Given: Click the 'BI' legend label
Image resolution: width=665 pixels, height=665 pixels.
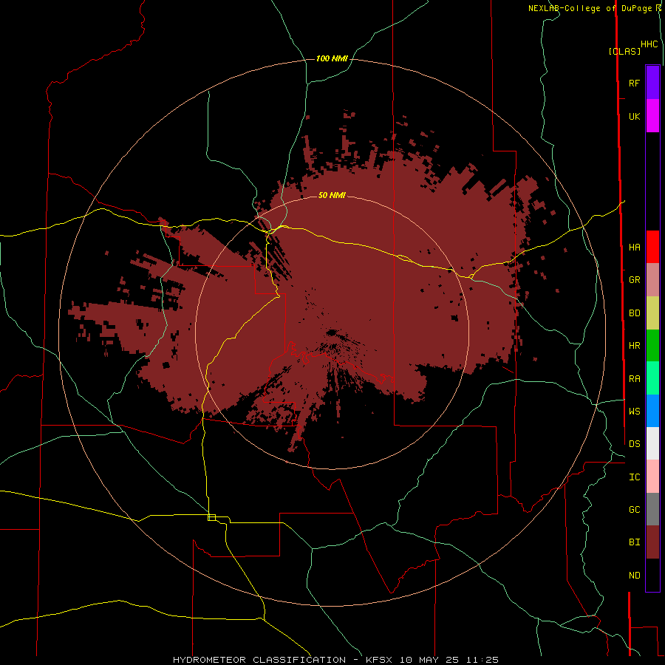Looking at the screenshot, I should click(x=634, y=542).
